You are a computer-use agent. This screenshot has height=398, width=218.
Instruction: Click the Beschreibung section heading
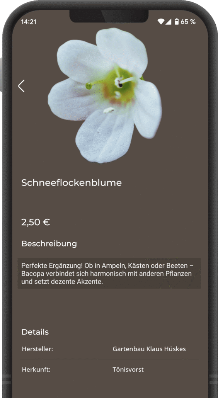coord(49,244)
